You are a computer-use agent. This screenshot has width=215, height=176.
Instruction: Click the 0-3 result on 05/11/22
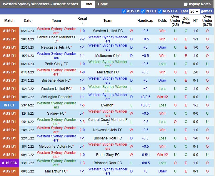pyautogui.click(x=82, y=122)
